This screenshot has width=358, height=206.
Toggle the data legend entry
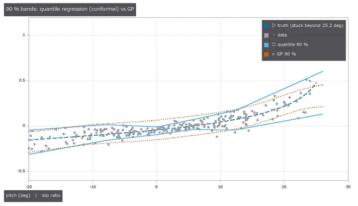click(x=275, y=35)
